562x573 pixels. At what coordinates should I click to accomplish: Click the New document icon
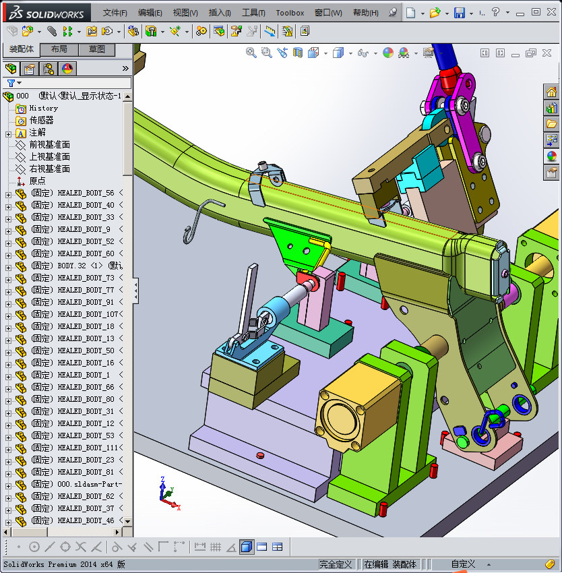(411, 13)
